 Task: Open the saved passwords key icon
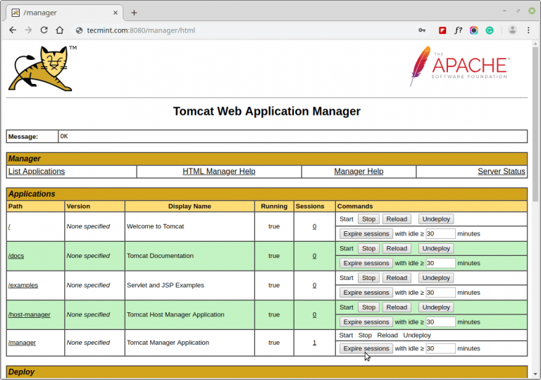click(x=422, y=30)
